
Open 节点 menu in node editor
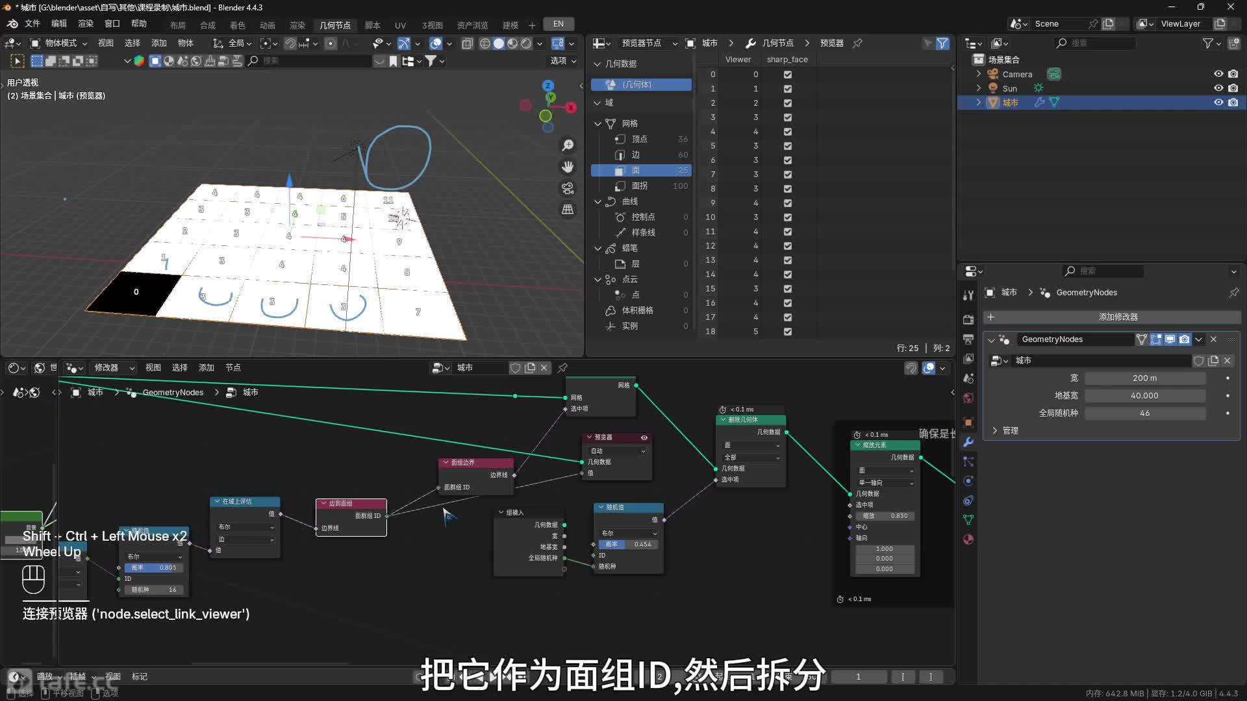pos(233,367)
